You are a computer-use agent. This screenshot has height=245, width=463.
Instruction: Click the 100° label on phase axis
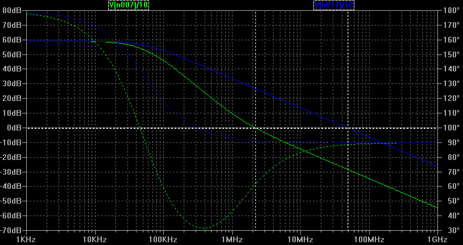coord(452,128)
